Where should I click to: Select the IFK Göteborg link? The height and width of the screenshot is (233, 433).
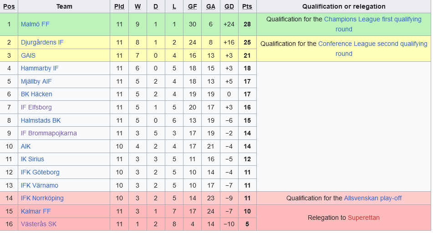[40, 172]
